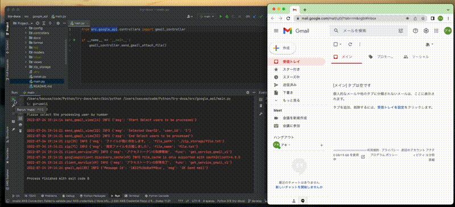Image resolution: width=455 pixels, height=207 pixels.
Task: Click the trash icon in the Run console
Action: 20,131
